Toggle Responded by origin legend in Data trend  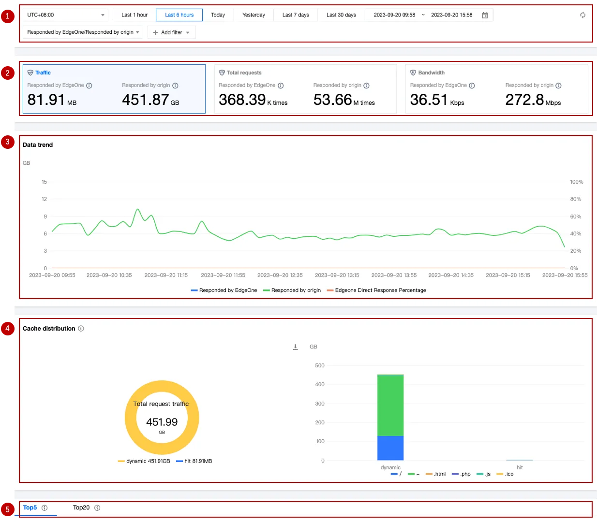[292, 290]
